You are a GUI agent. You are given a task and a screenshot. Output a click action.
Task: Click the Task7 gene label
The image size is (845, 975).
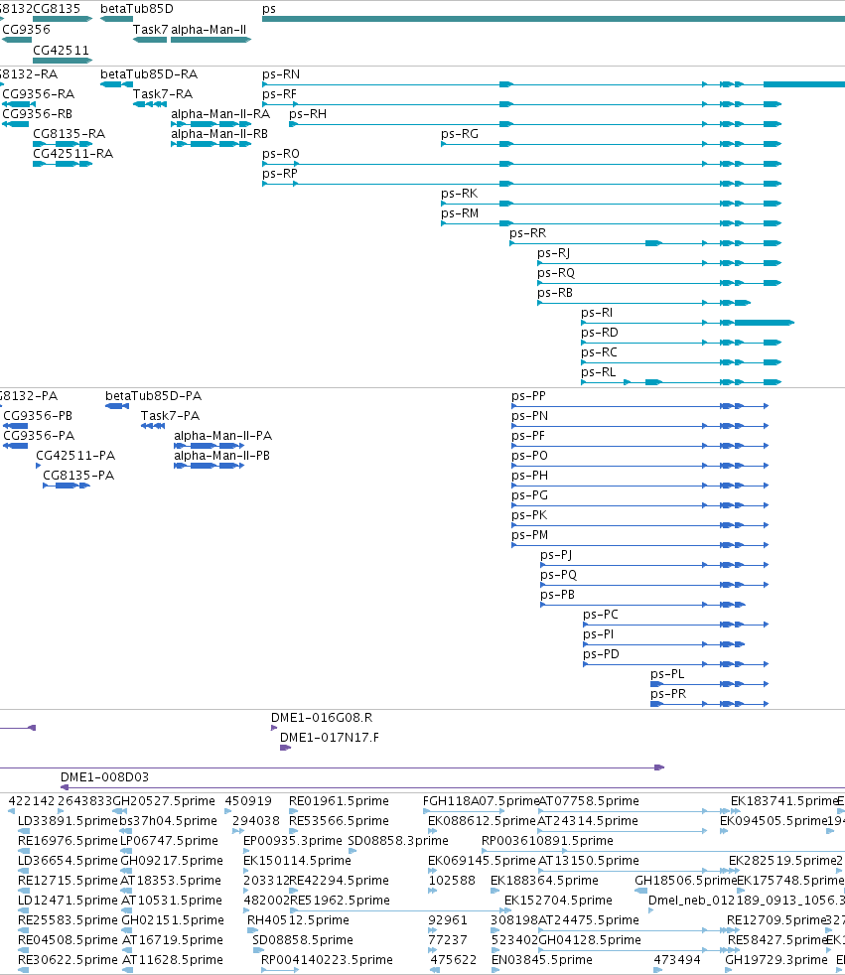point(150,29)
